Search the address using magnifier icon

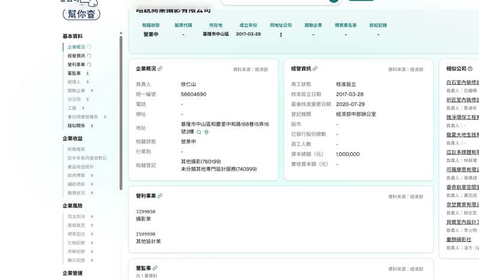pos(199,131)
